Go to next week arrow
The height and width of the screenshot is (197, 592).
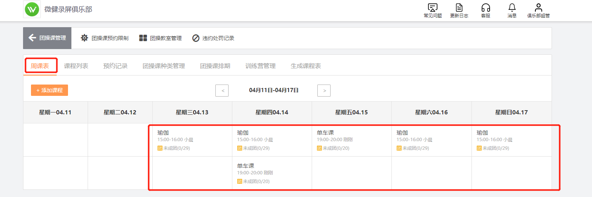[x=324, y=91]
